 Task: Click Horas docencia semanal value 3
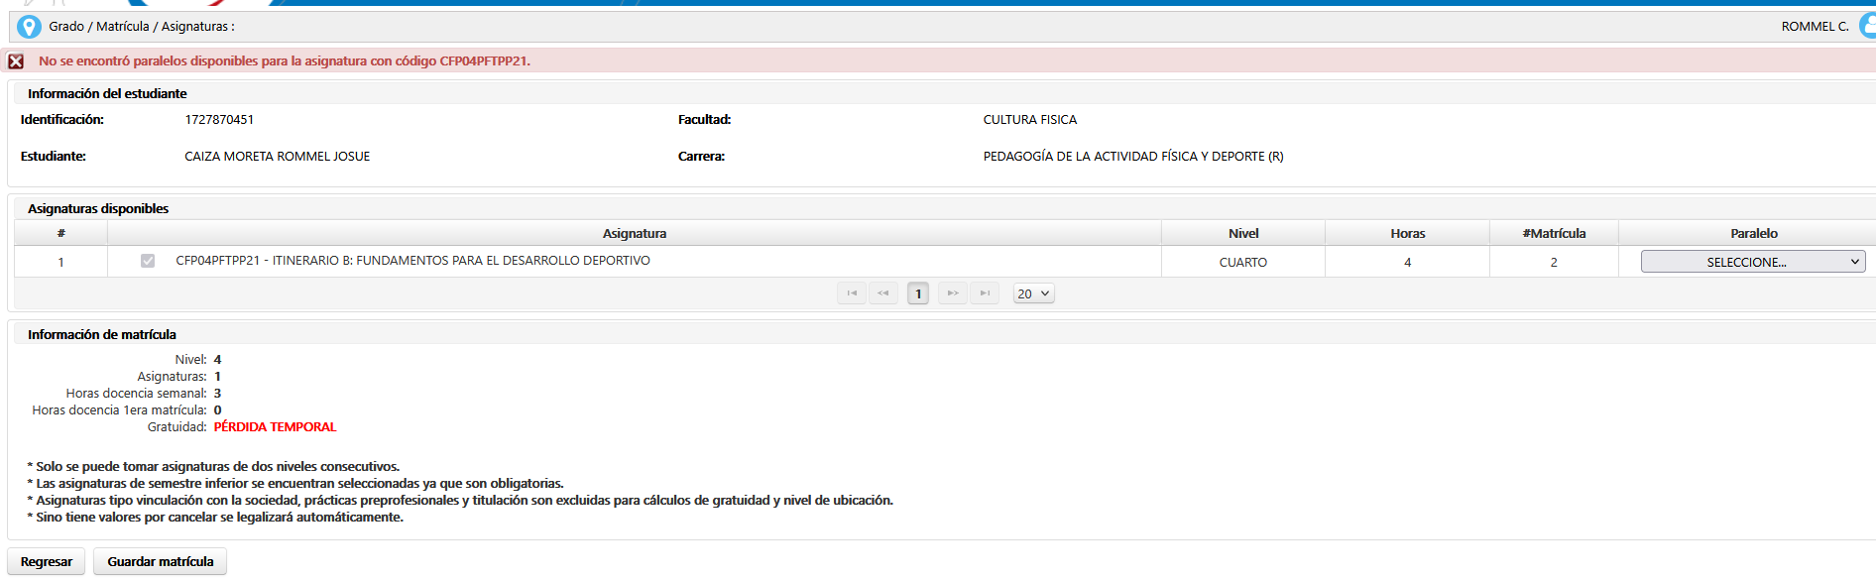click(217, 394)
